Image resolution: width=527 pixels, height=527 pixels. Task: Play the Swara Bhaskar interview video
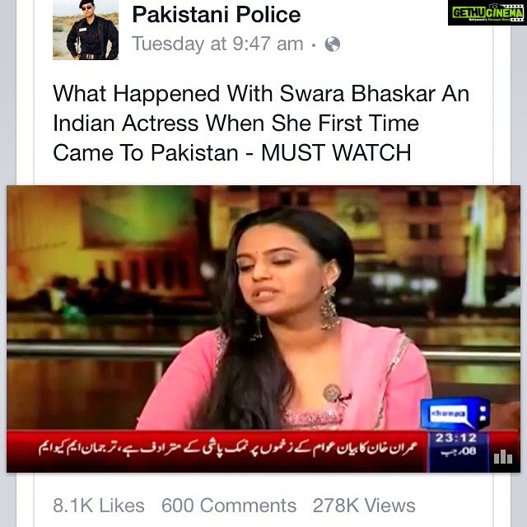point(263,329)
